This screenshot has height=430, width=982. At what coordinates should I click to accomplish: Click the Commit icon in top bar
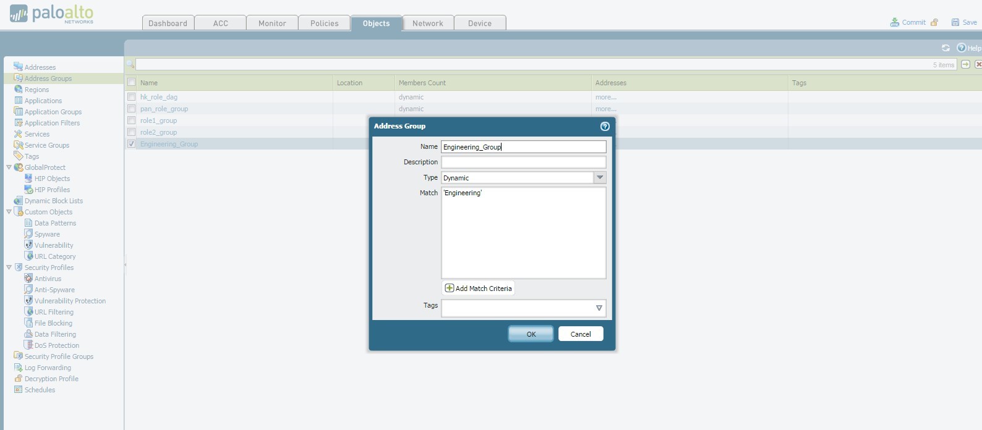(x=894, y=22)
